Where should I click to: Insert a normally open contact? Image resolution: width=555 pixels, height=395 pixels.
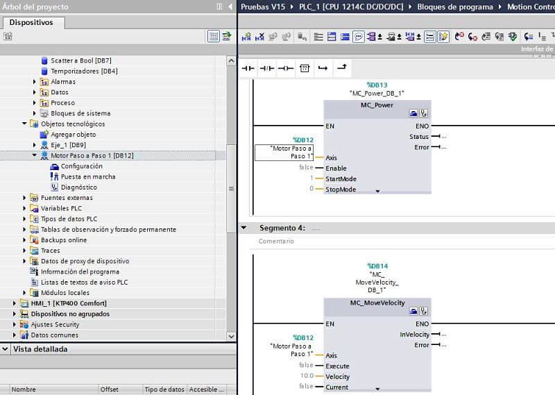pyautogui.click(x=248, y=68)
